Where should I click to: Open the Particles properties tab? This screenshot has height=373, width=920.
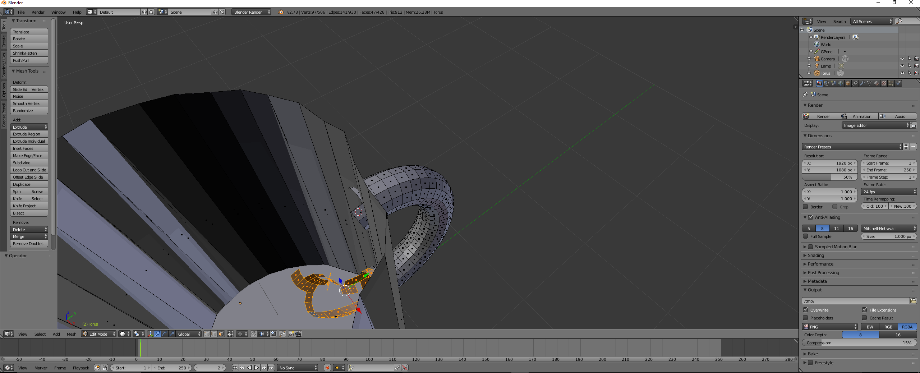[x=891, y=83]
